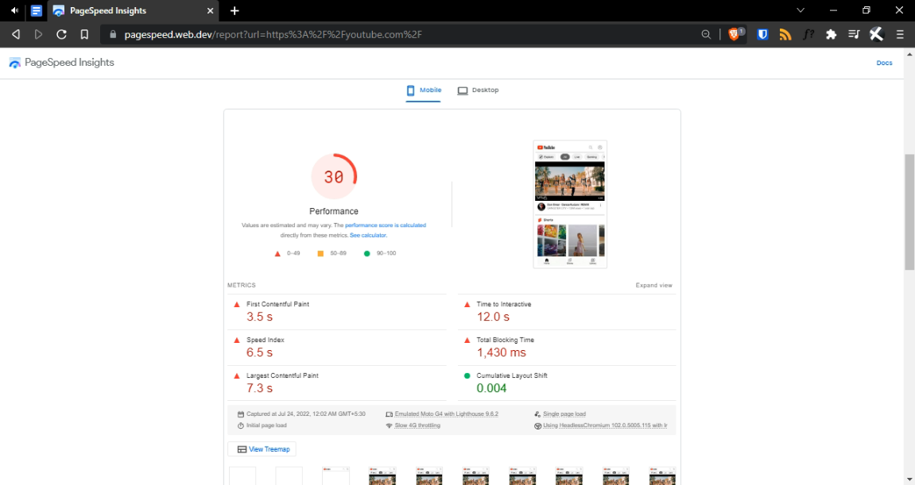This screenshot has height=485, width=915.
Task: Switch to the Desktop tab
Action: point(478,90)
